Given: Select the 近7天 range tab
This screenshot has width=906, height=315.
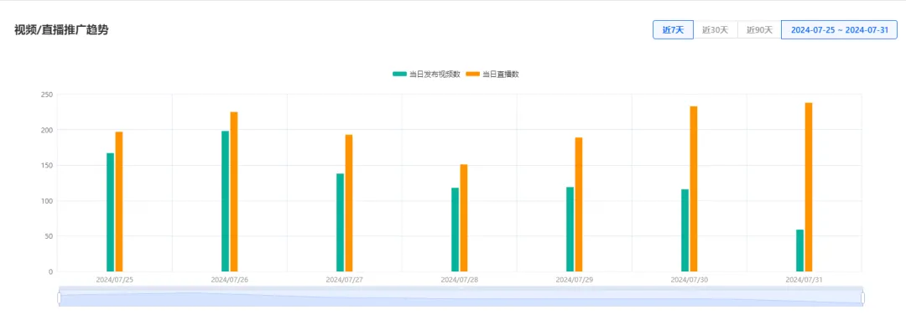Looking at the screenshot, I should pyautogui.click(x=673, y=30).
